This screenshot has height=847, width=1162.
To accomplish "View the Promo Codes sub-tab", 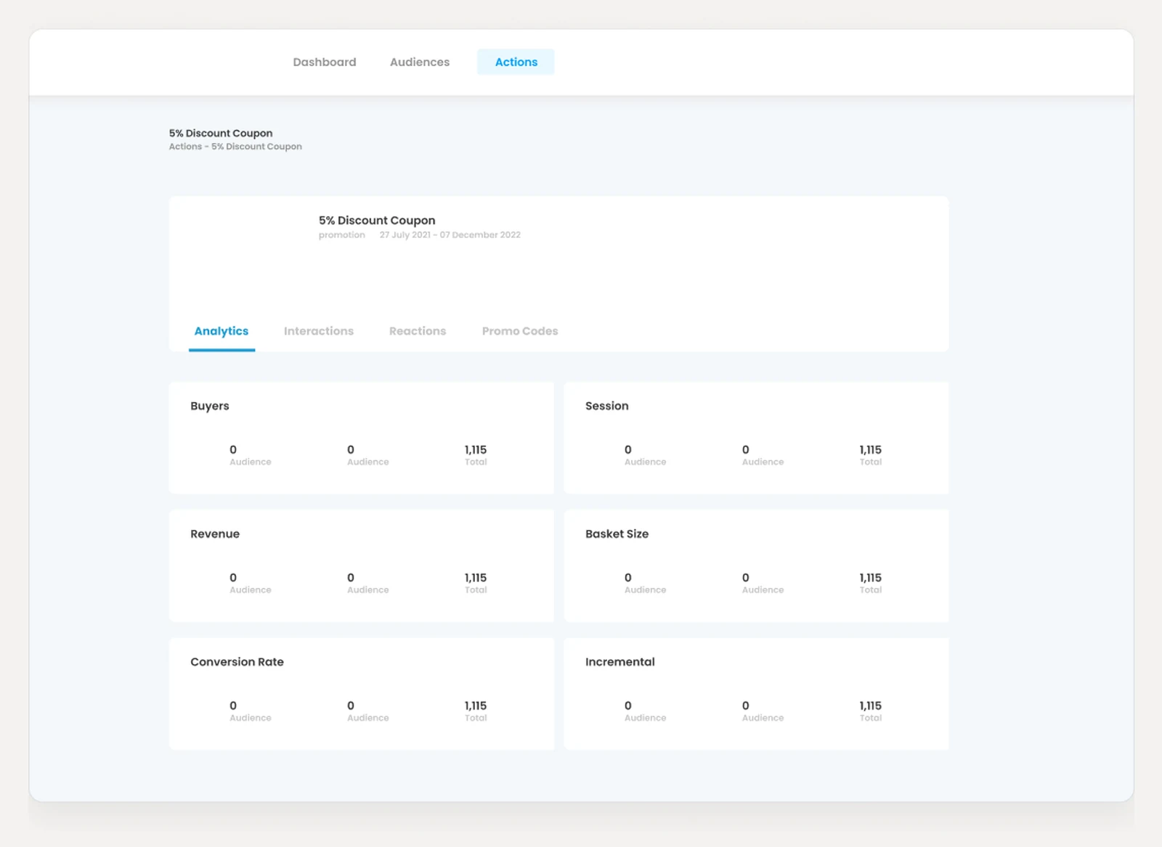I will click(x=520, y=331).
